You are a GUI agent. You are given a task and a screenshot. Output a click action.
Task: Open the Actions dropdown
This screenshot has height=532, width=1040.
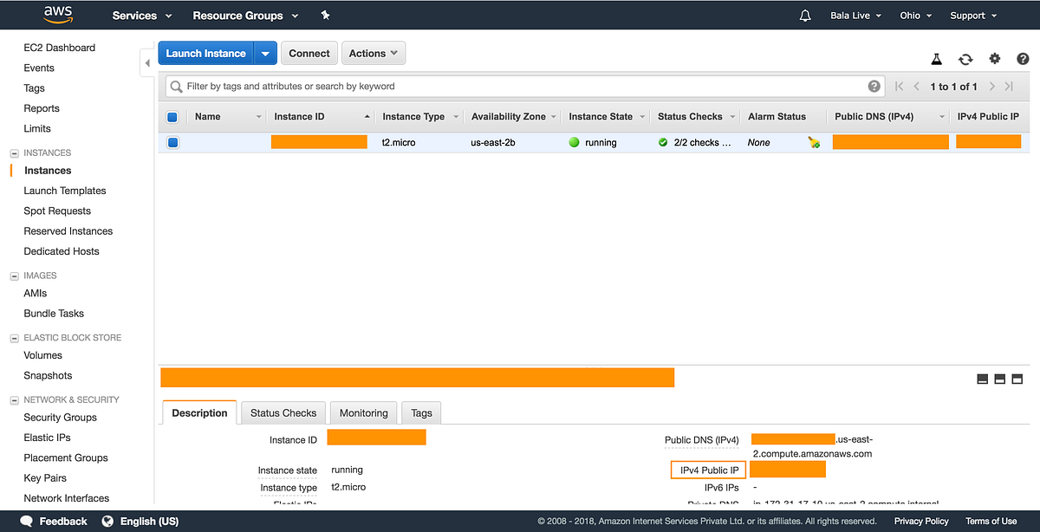(373, 52)
